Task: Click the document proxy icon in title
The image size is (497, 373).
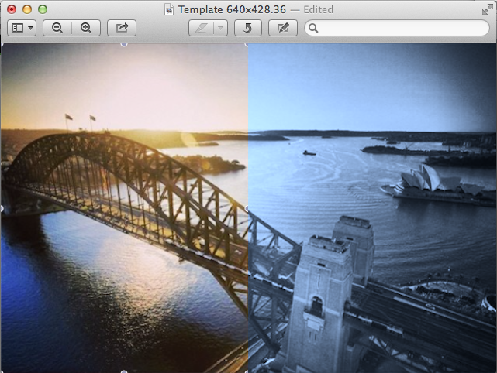Action: (x=169, y=9)
